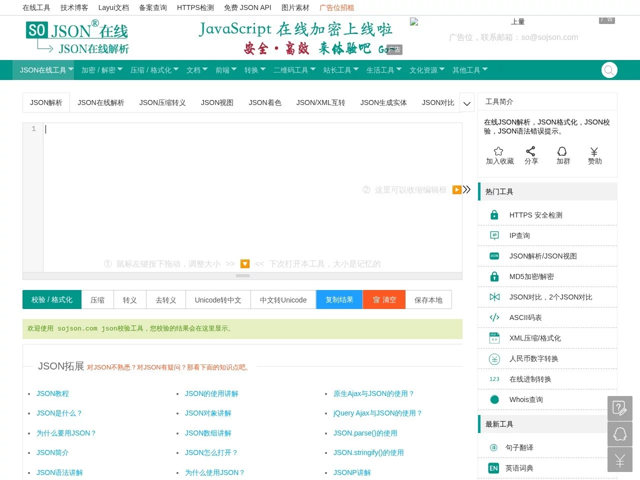
Task: Click the 在线进制转换 123 icon
Action: pyautogui.click(x=494, y=378)
